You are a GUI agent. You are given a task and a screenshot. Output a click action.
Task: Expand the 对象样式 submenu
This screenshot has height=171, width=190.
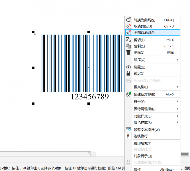point(153,116)
